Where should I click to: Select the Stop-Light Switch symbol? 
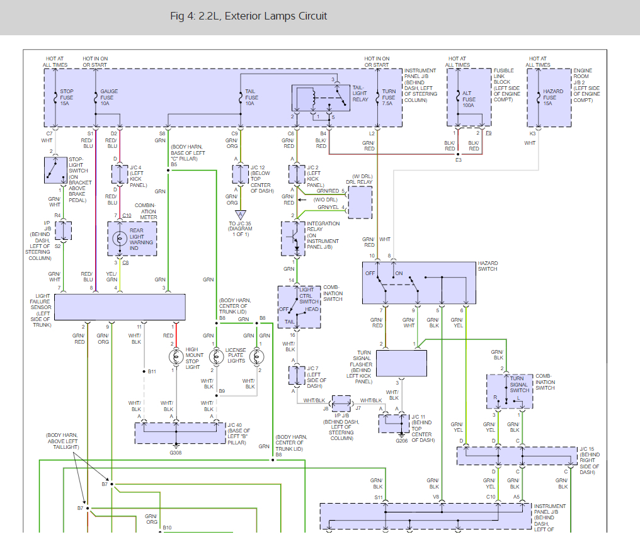(55, 170)
